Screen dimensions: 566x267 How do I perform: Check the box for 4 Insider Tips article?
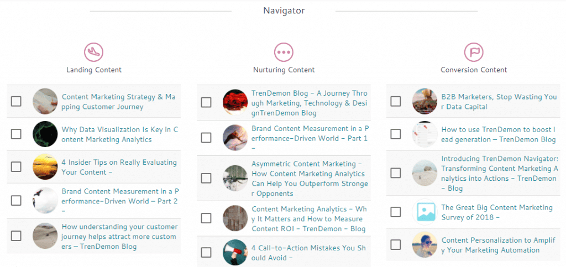16,167
